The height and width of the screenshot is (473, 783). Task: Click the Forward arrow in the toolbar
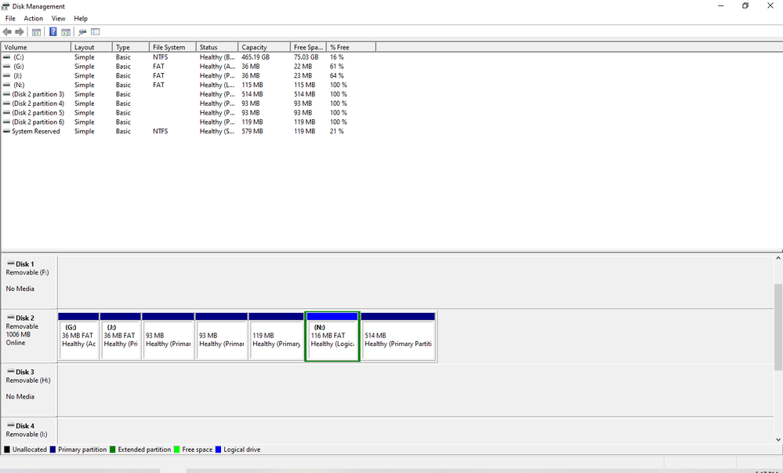[20, 32]
